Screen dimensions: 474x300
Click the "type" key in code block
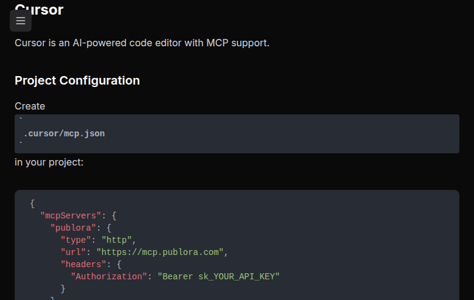pos(76,240)
